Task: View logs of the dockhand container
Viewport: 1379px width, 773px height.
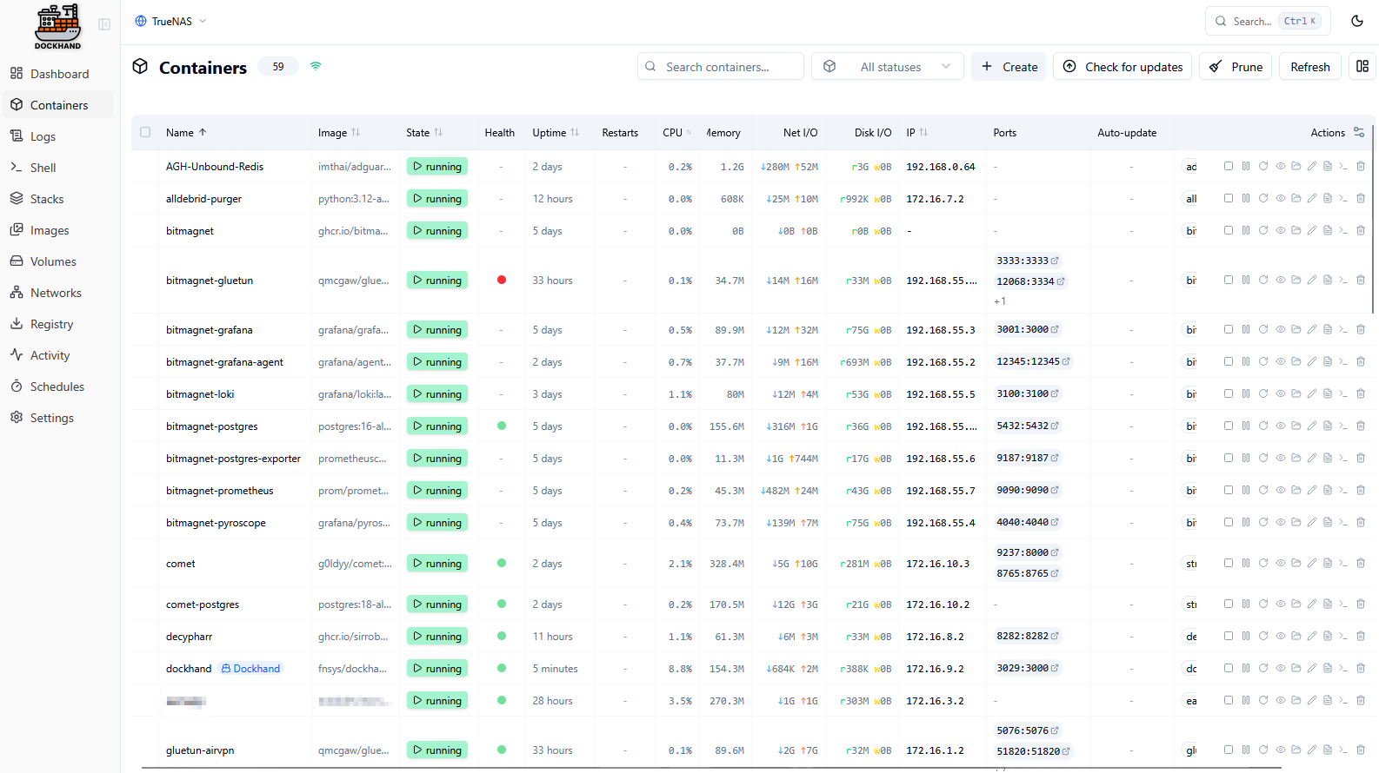Action: pos(1327,668)
